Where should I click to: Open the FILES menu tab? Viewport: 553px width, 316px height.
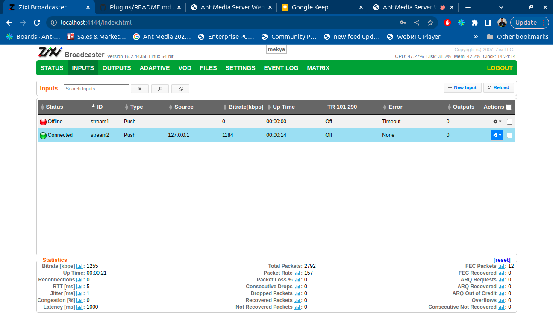pos(209,68)
